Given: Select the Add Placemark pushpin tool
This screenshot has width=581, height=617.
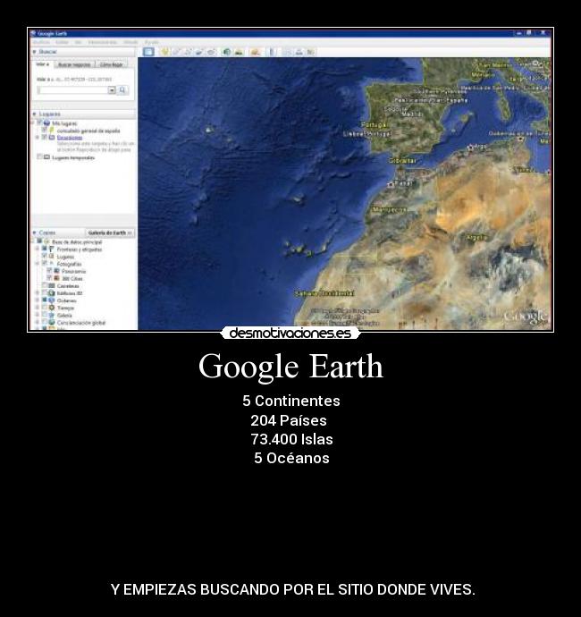Looking at the screenshot, I should (164, 52).
